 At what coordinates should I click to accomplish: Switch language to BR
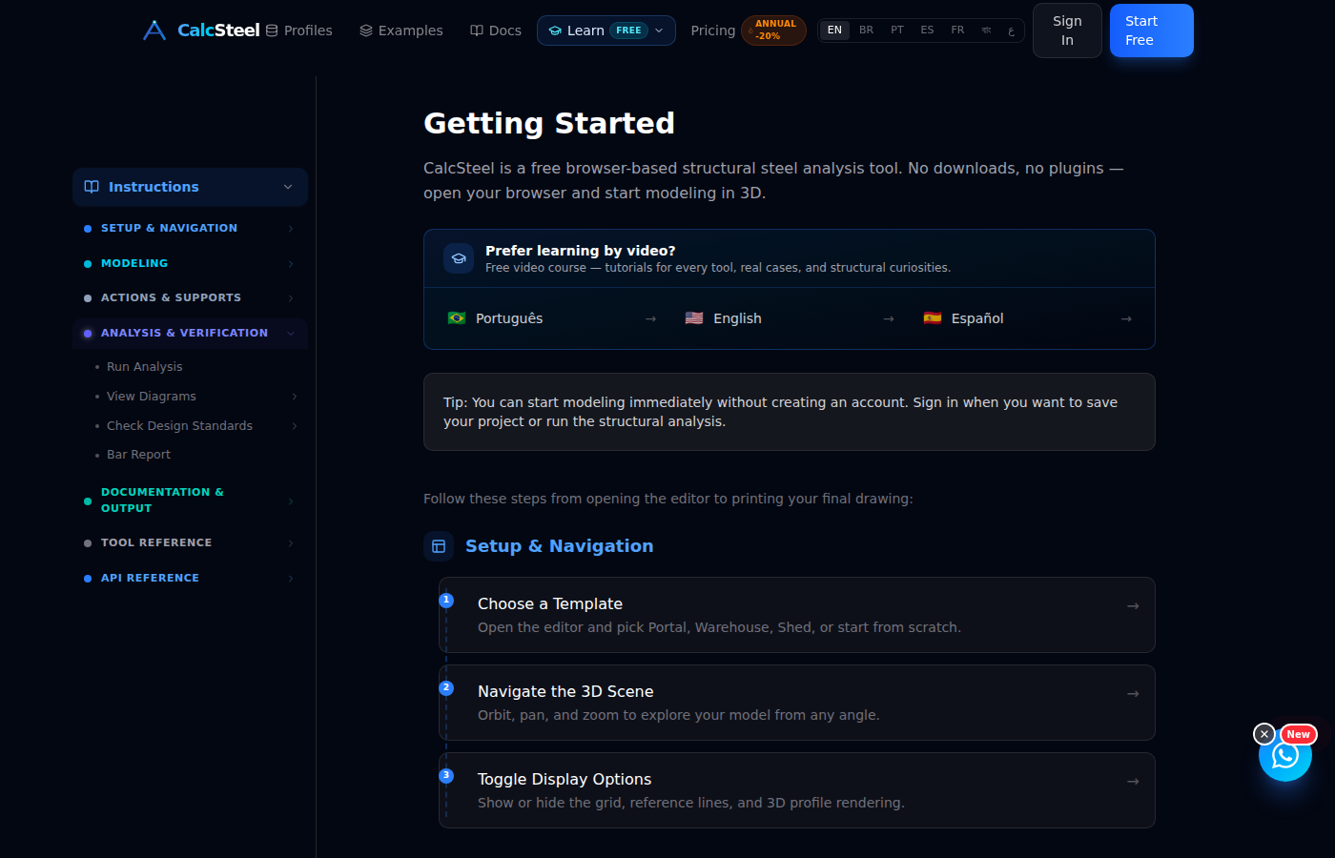tap(866, 31)
